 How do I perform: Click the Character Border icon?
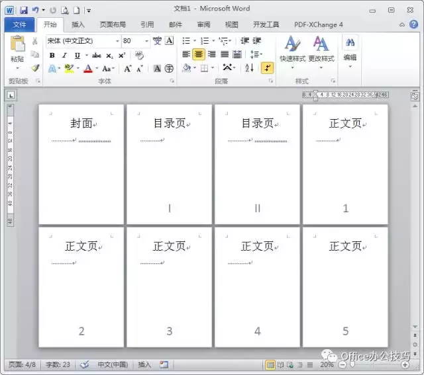(x=170, y=41)
